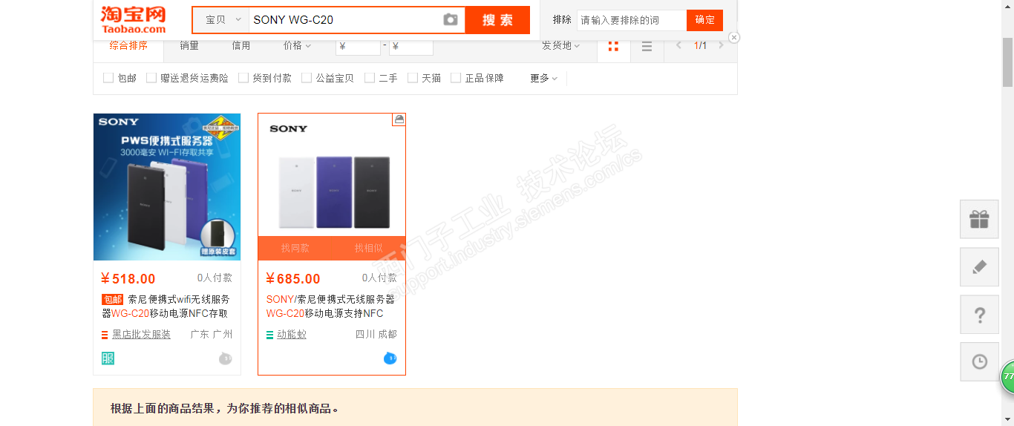Image resolution: width=1014 pixels, height=426 pixels.
Task: Enable the 包邮 free shipping filter
Action: [x=108, y=78]
